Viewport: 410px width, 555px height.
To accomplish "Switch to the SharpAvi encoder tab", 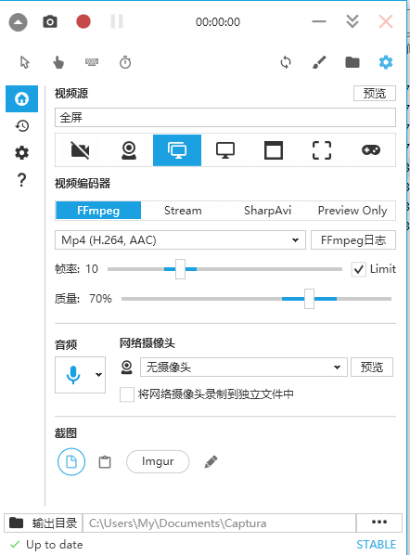I will 267,211.
